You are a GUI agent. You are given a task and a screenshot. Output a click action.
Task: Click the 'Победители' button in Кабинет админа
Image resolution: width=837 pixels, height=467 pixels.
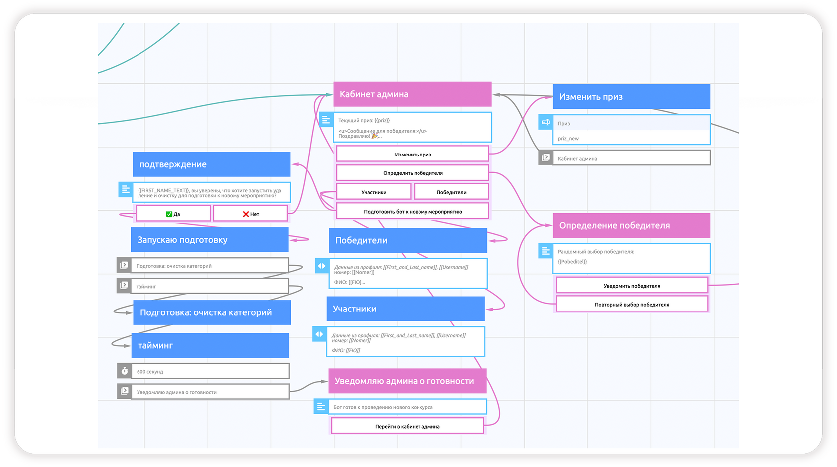[451, 192]
